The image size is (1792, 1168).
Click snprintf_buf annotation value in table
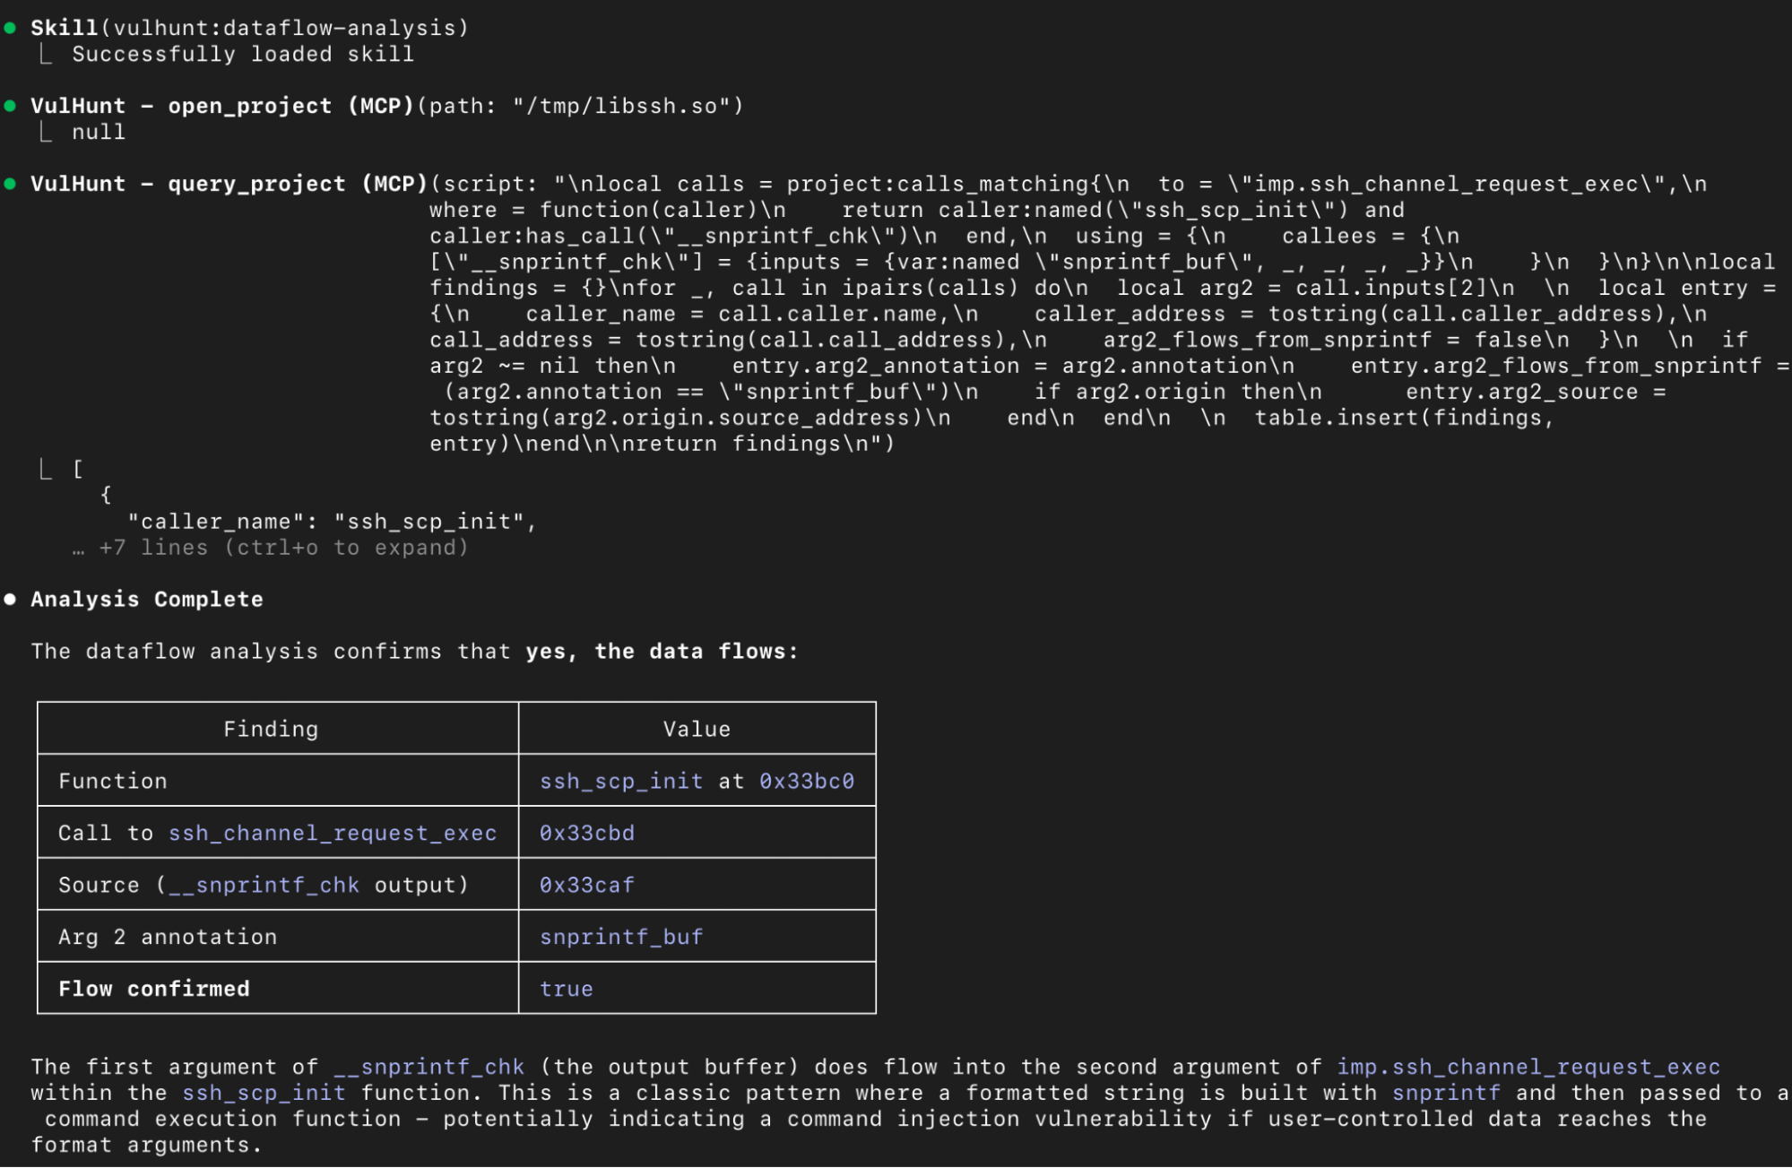coord(620,937)
